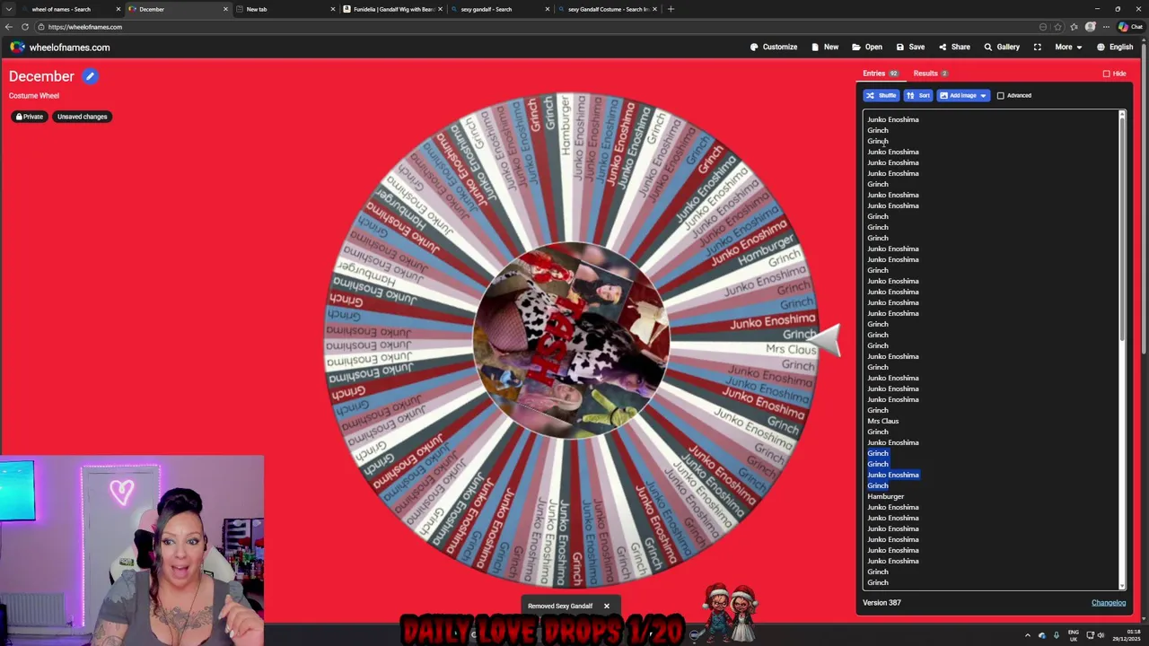Edit the December title with pencil icon
Viewport: 1149px width, 646px height.
click(90, 76)
